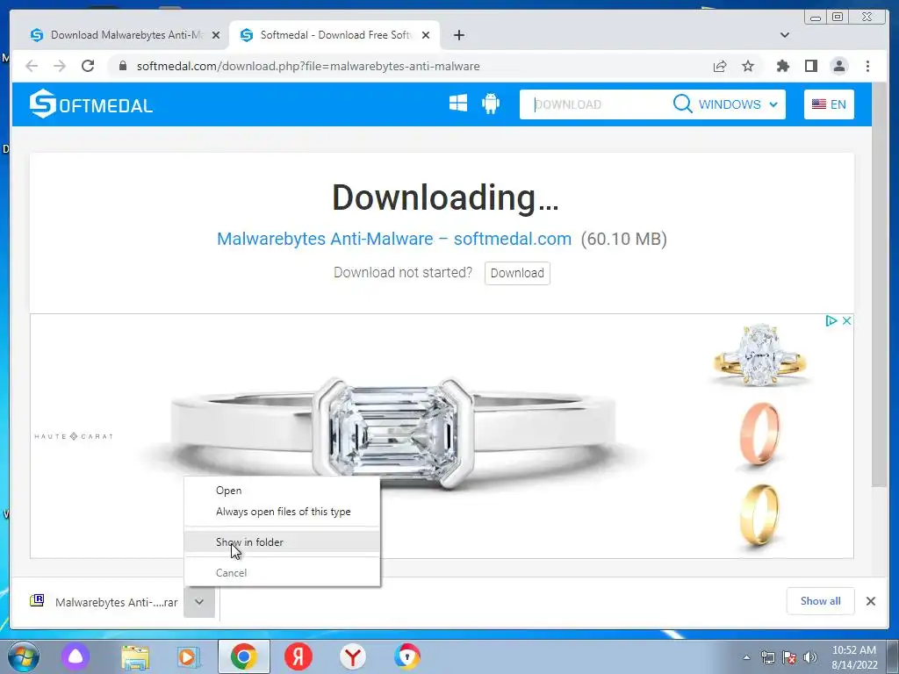Open the EN language selector
Viewport: 899px width, 674px height.
[829, 104]
